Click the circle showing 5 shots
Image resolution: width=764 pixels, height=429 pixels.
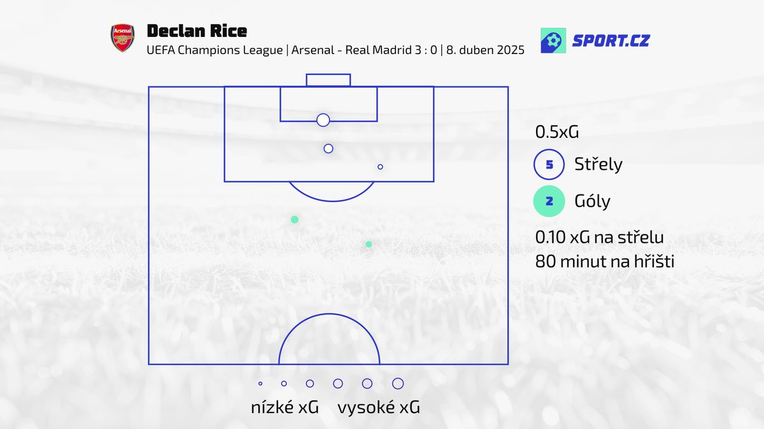click(549, 165)
